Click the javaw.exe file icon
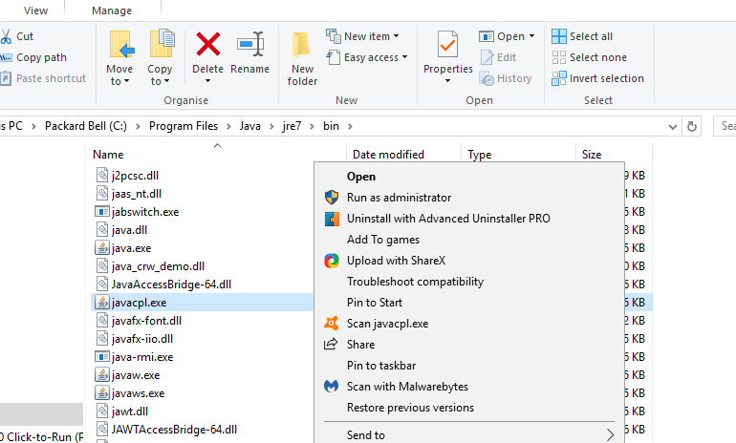736x443 pixels. [102, 374]
